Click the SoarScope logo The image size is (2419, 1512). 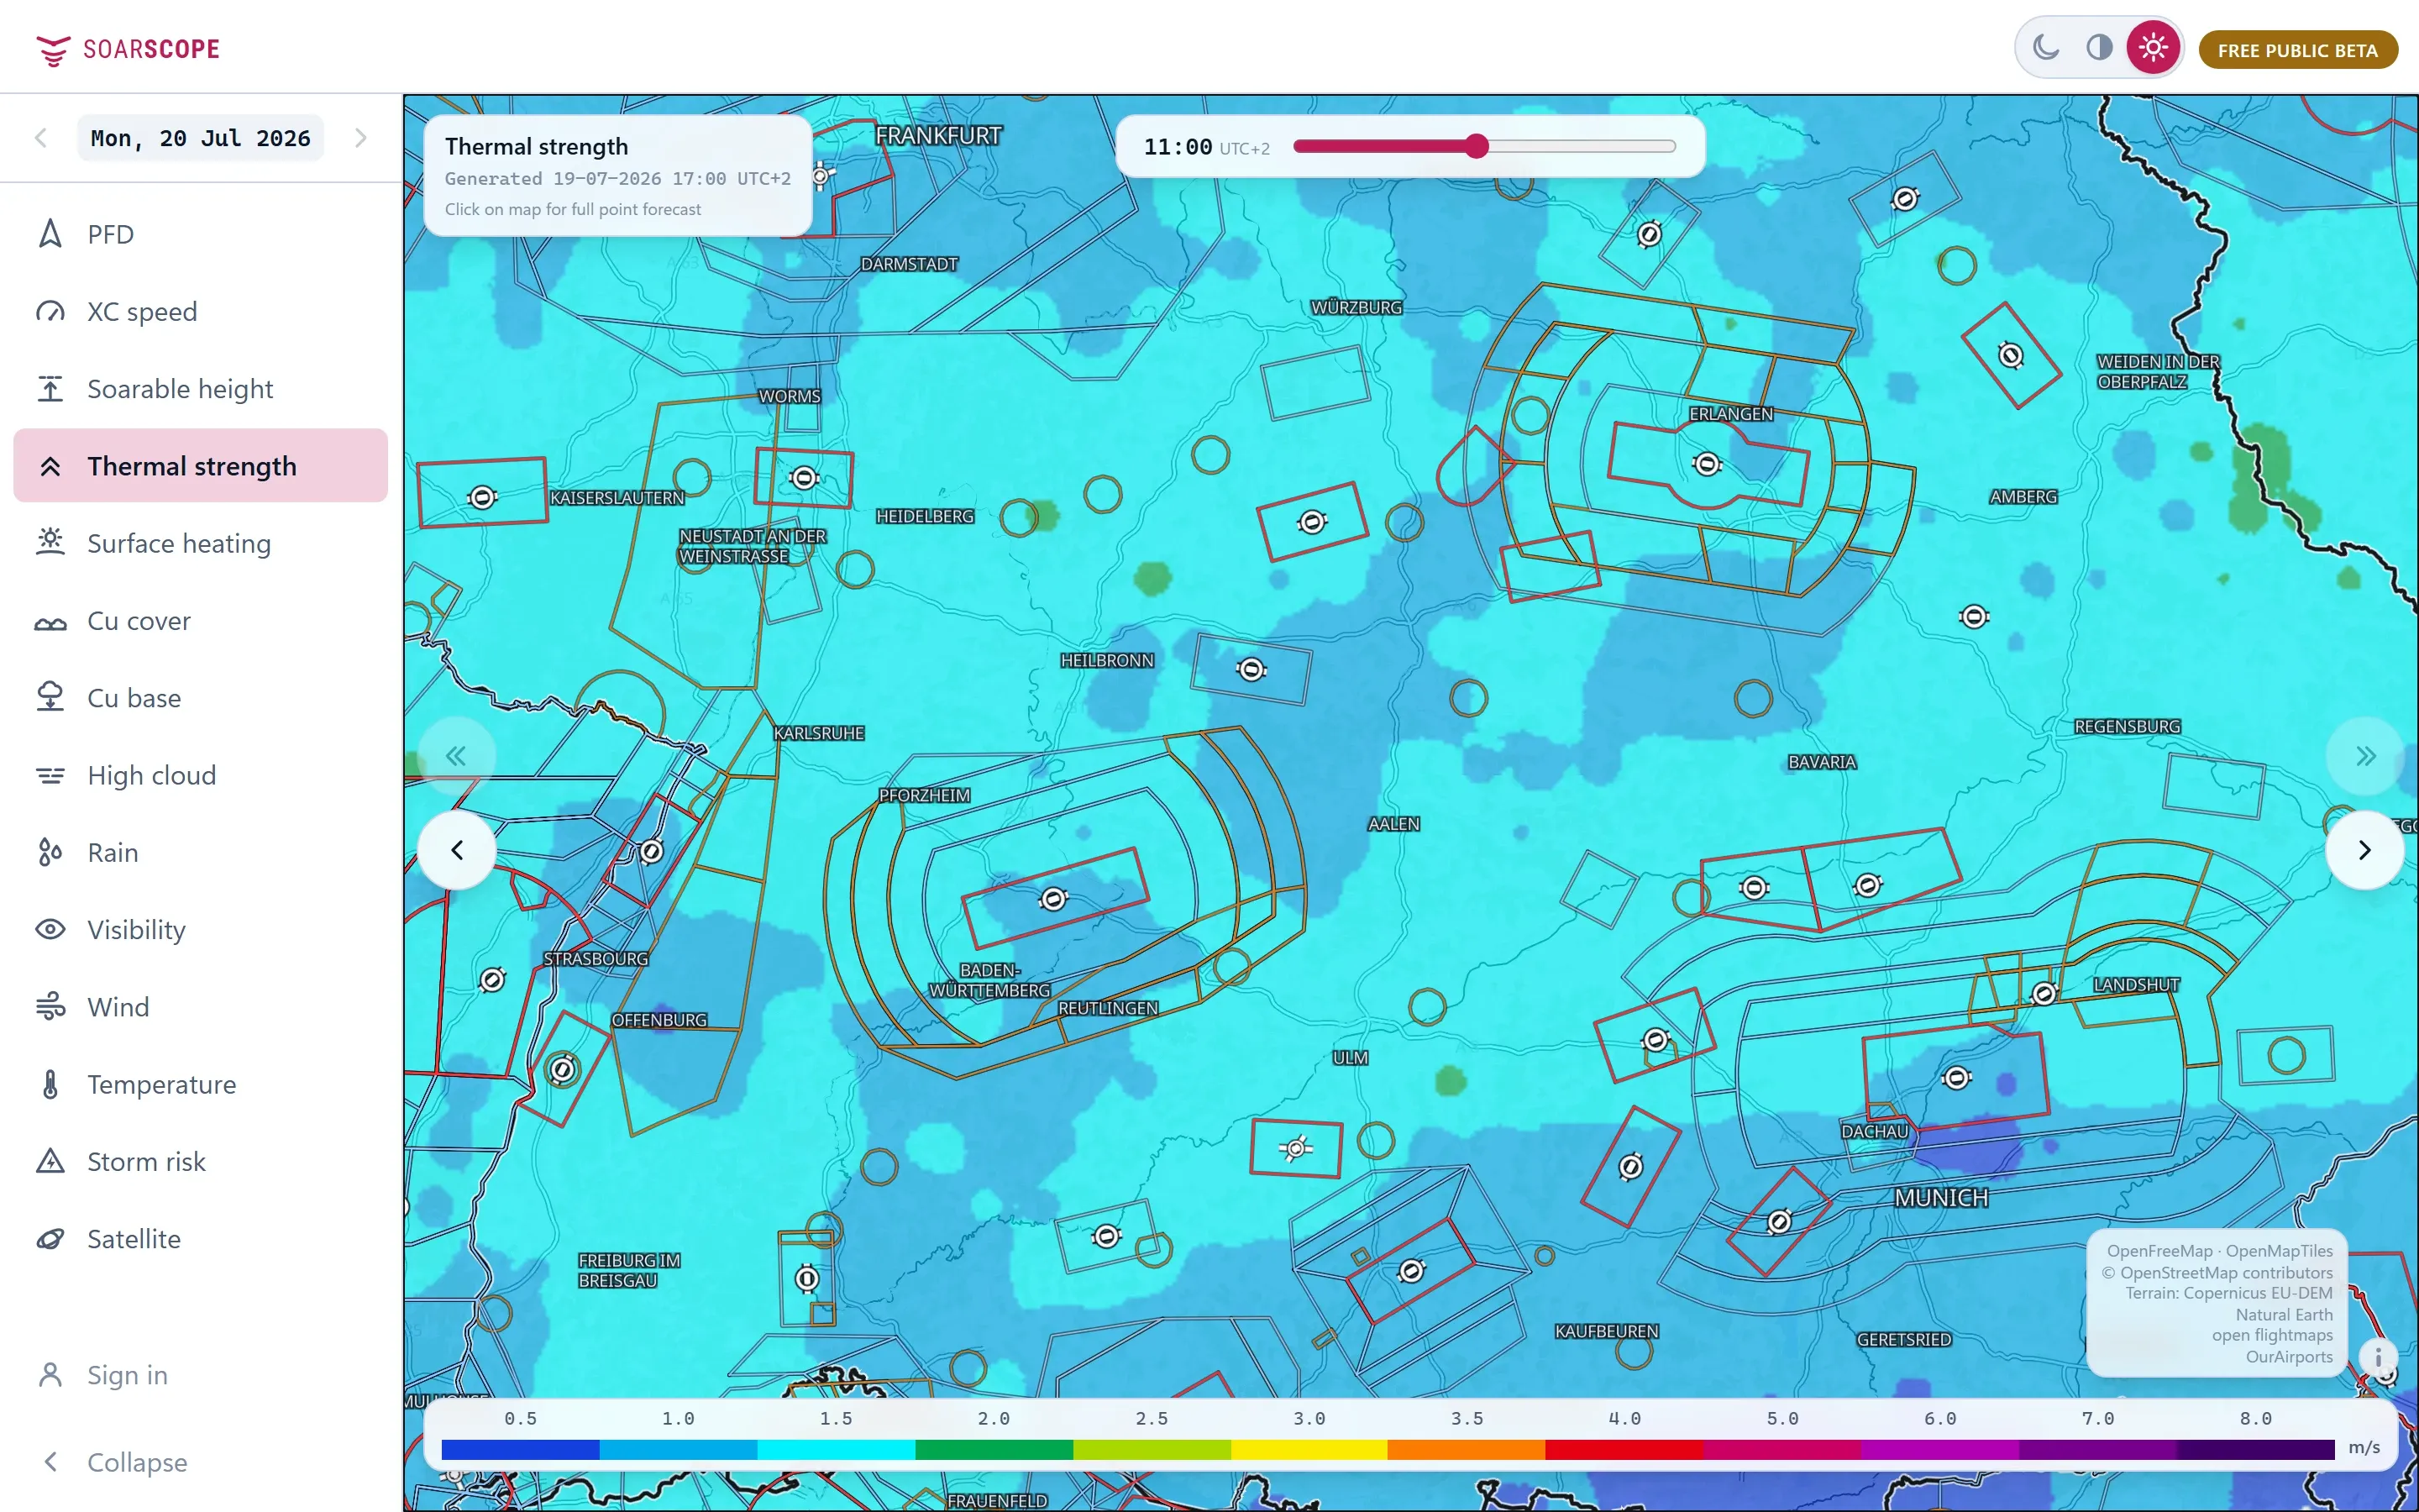pyautogui.click(x=128, y=49)
